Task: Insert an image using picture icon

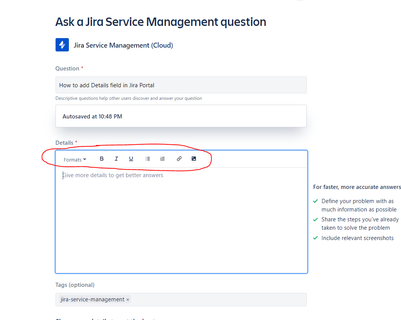Action: (194, 159)
